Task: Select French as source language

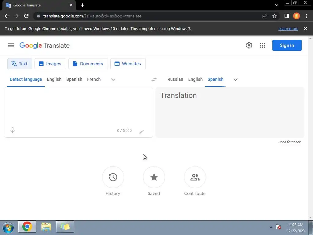Action: click(x=94, y=79)
